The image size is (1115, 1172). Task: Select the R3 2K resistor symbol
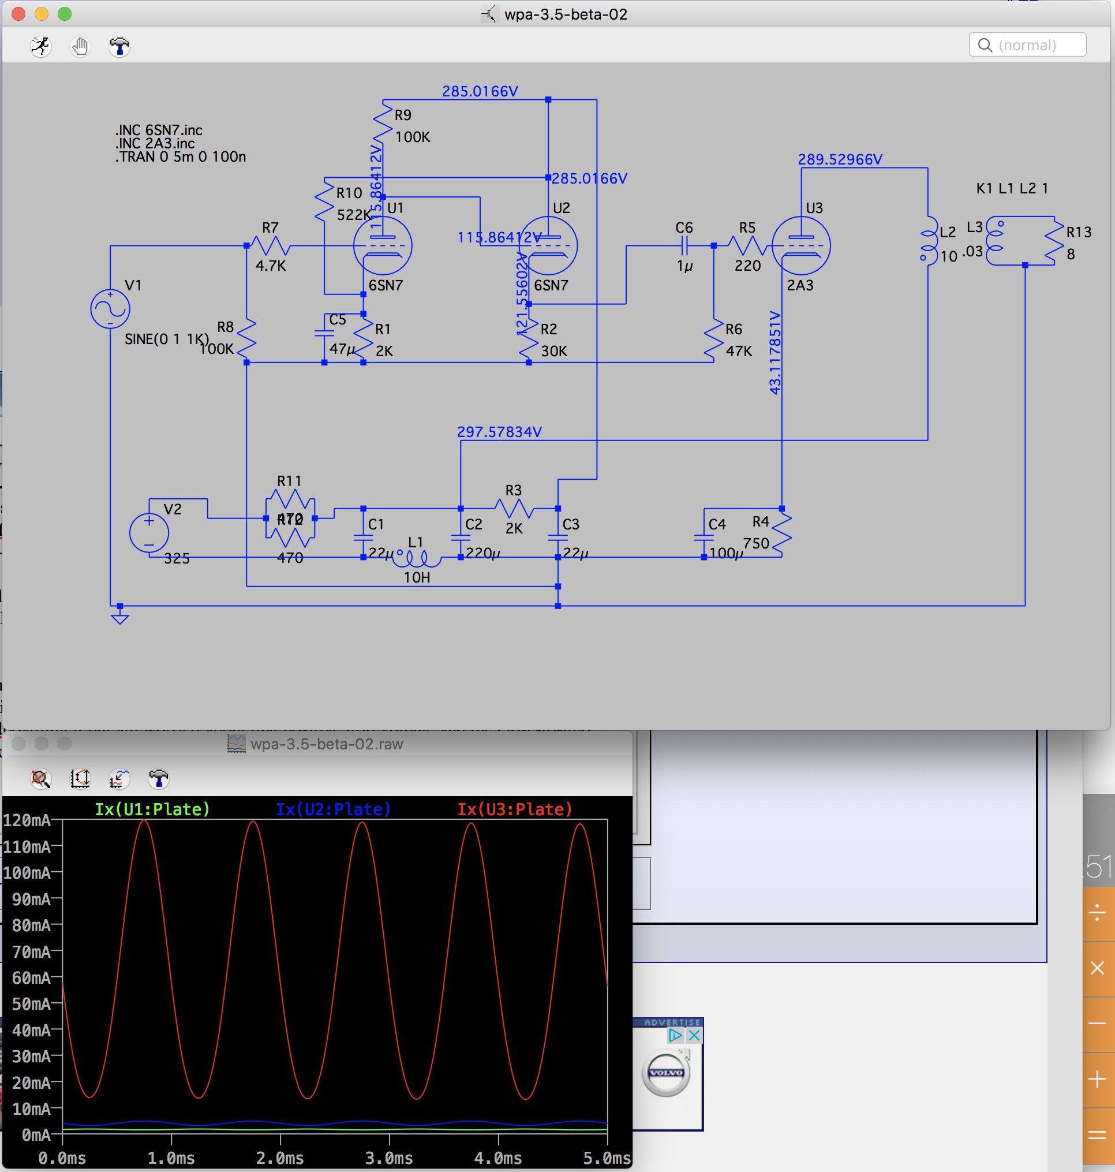[514, 509]
